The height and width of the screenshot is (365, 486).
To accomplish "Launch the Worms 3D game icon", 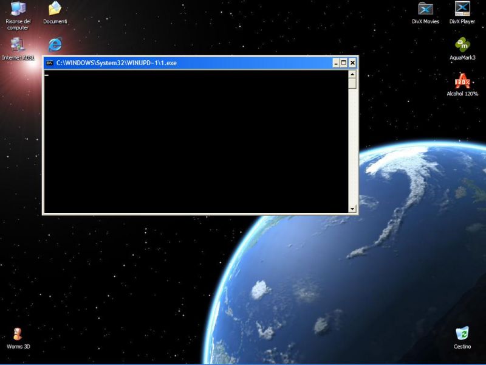I will pos(18,339).
